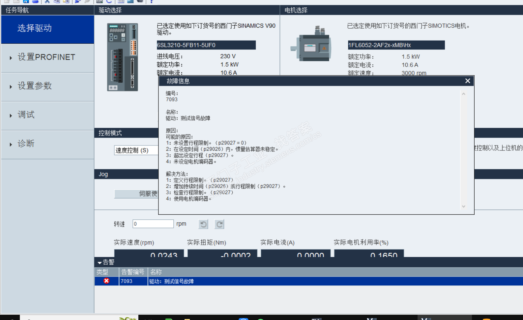Click the 转速 rpm input field
This screenshot has height=320, width=523.
(153, 224)
